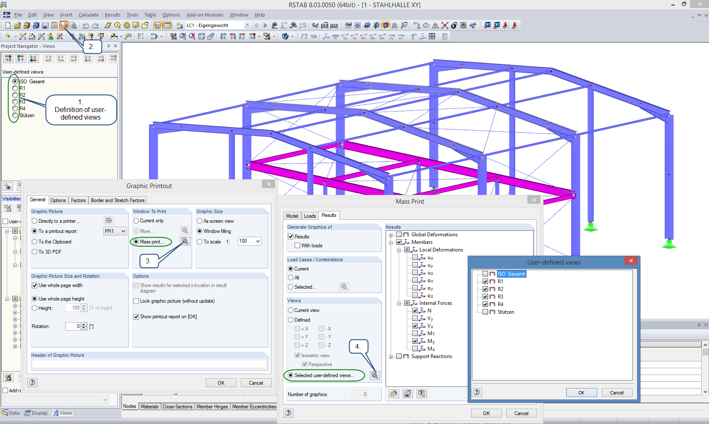709x424 pixels.
Task: Click Cancel in Graphic Printout dialog
Action: (x=256, y=383)
